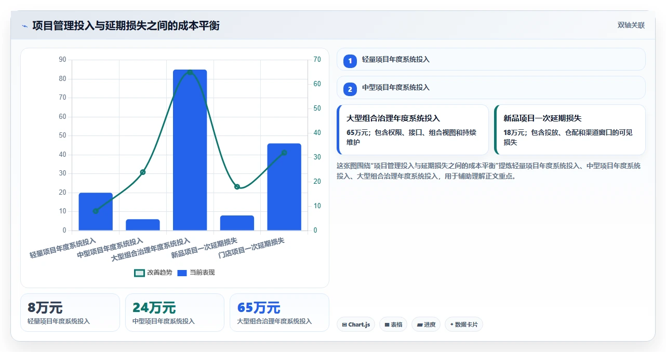Open the 大型组合治理年度系统投入 detail card
The width and height of the screenshot is (666, 352).
(412, 130)
